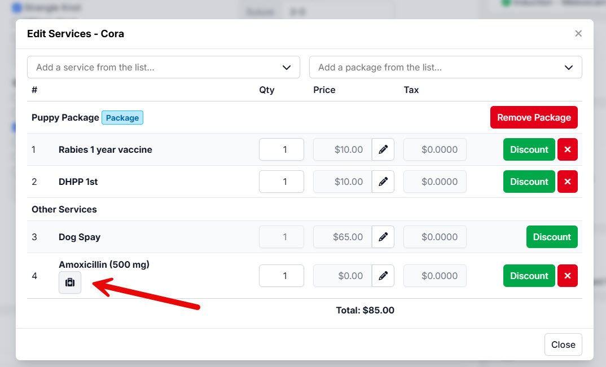This screenshot has height=367, width=606.
Task: Remove Rabies 1 year vaccine row
Action: tap(568, 149)
